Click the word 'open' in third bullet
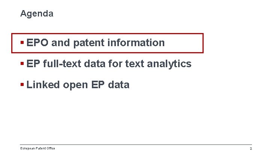 [x=75, y=86]
